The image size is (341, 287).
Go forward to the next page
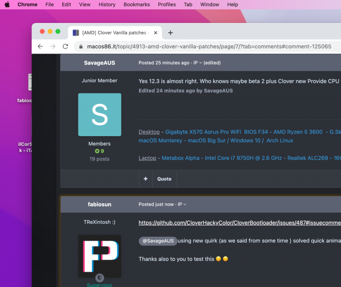click(x=53, y=46)
